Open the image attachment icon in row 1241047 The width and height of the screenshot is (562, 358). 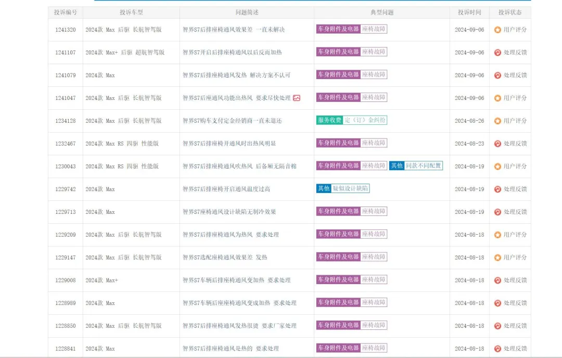click(x=297, y=98)
